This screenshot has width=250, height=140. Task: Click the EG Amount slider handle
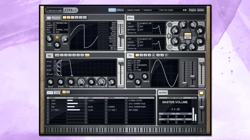tap(121, 62)
